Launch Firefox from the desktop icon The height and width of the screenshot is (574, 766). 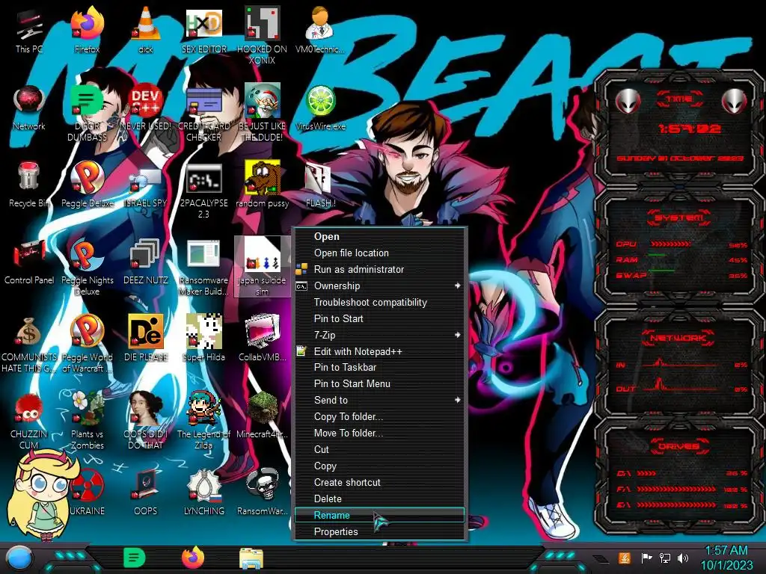click(x=87, y=30)
